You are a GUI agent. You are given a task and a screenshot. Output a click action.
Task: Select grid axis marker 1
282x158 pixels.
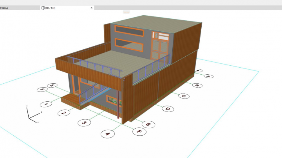point(46,104)
